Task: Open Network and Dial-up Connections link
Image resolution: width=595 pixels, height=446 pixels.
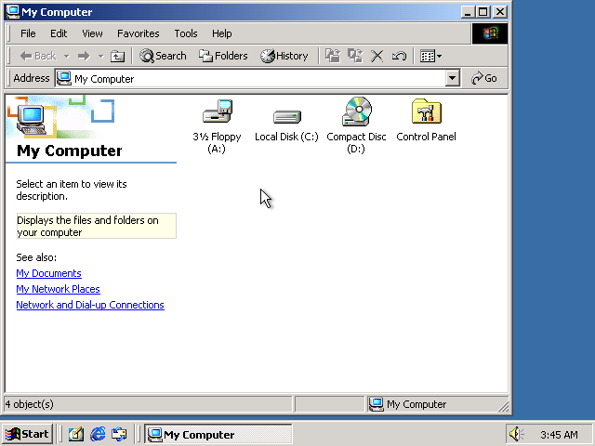Action: pos(90,305)
